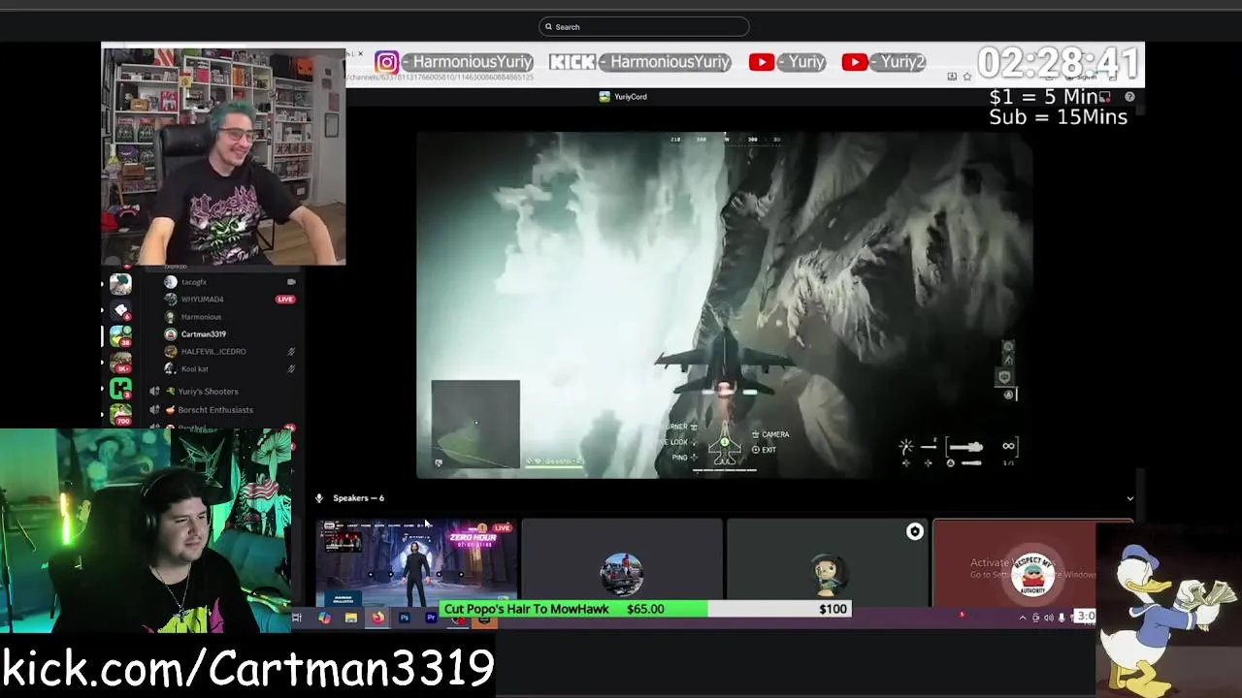Click the system tray microphone icon

point(1062,618)
